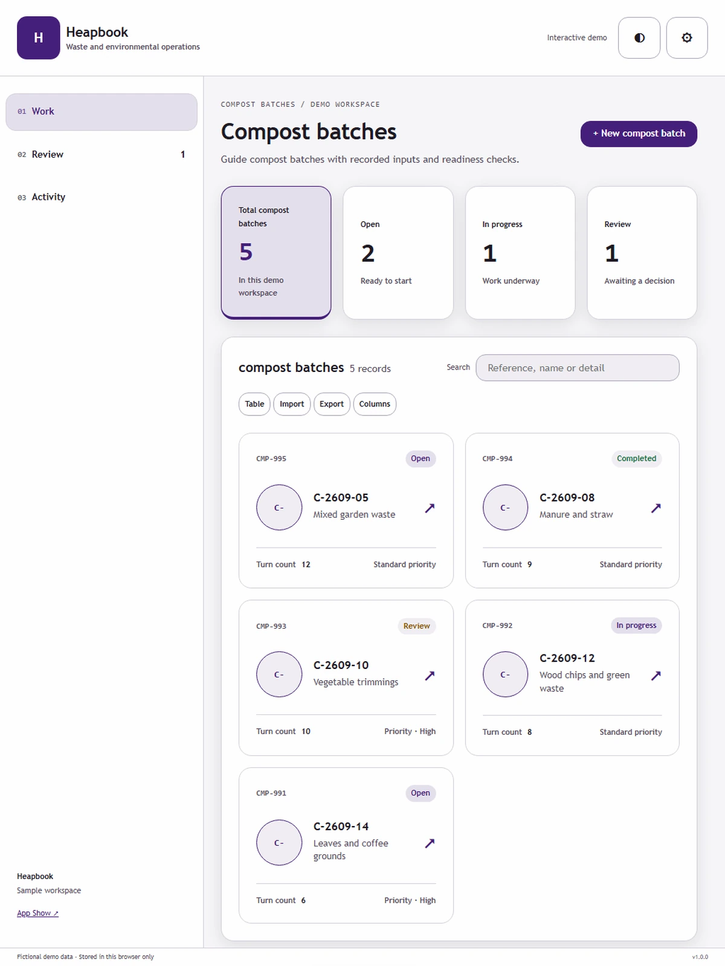Image resolution: width=725 pixels, height=966 pixels.
Task: Open the C-2609-08 batch arrow icon
Action: pos(656,508)
